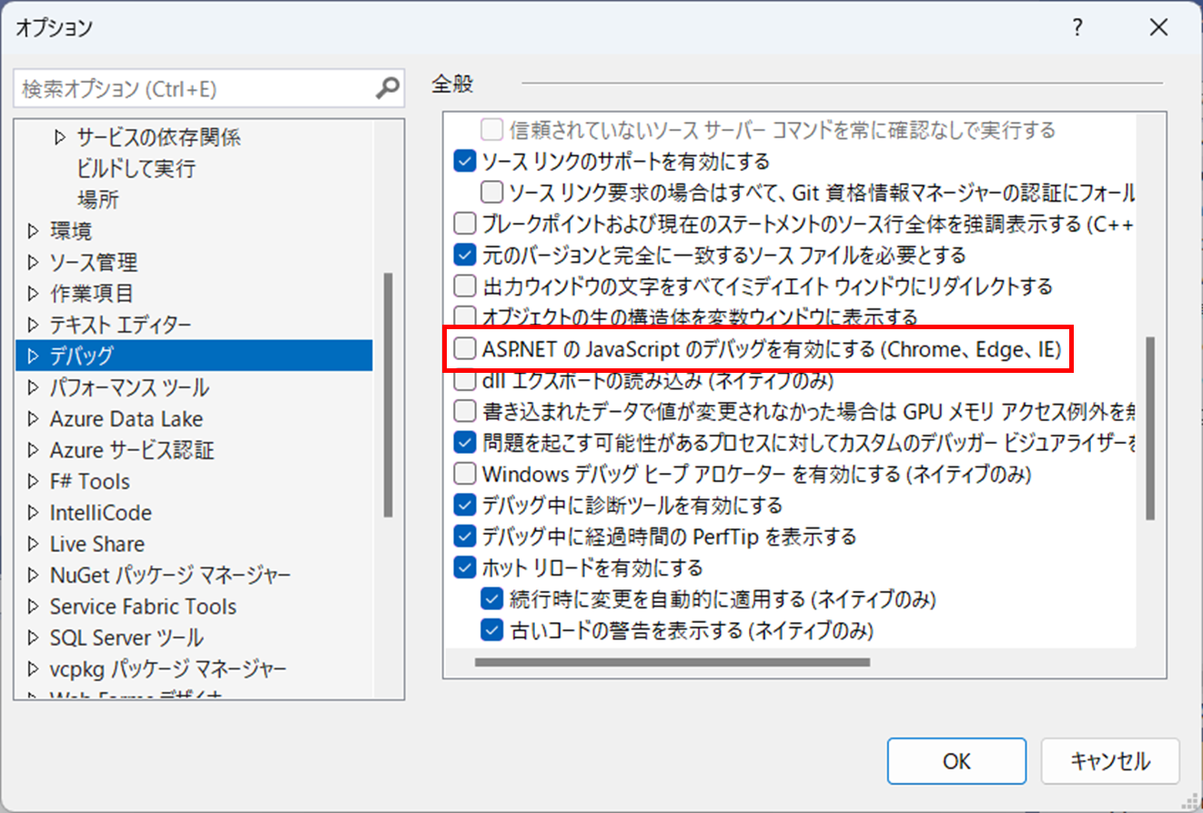Select ビルドして実行 in the tree

136,169
